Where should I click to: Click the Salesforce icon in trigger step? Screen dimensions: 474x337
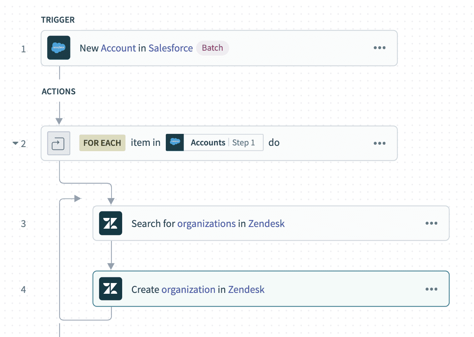point(59,48)
